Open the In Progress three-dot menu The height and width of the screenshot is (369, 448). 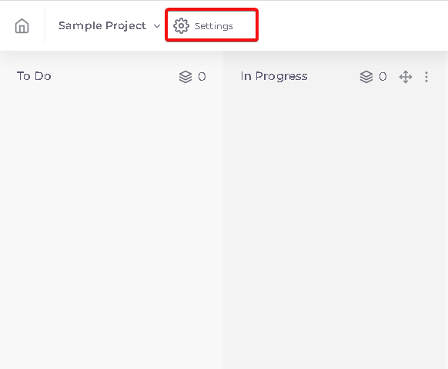(426, 77)
